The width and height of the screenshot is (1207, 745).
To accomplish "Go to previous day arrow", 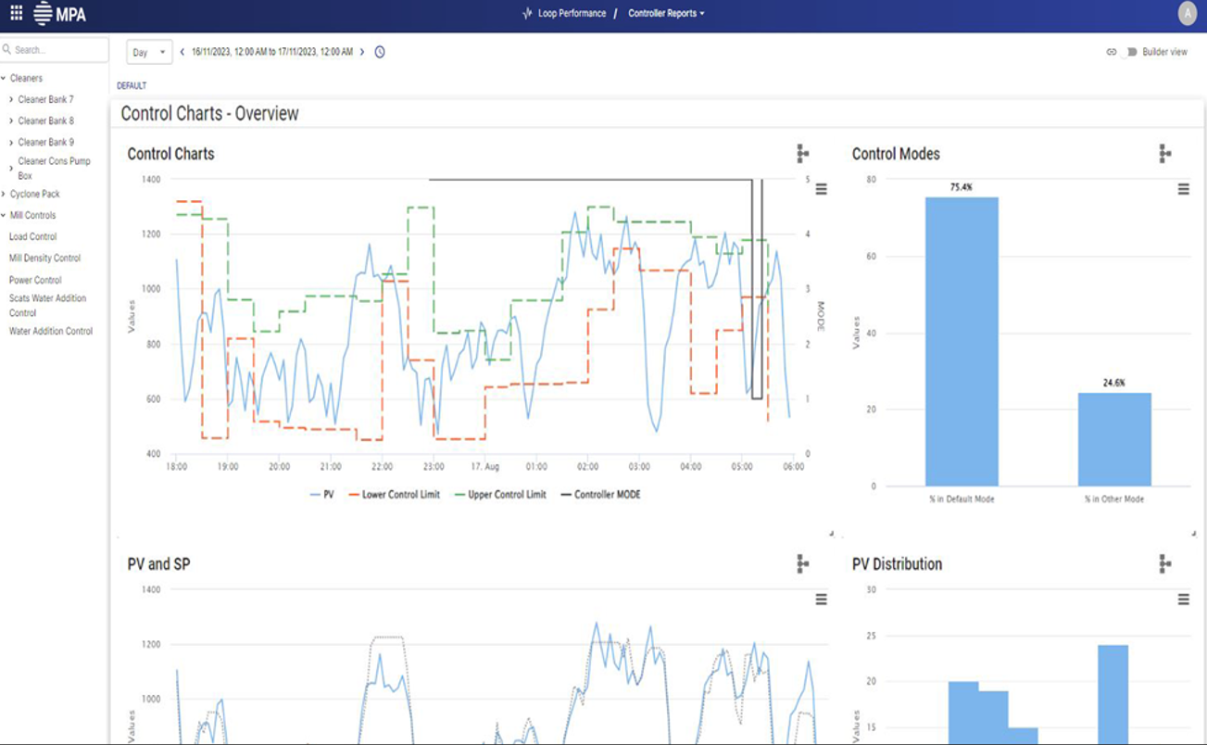I will pyautogui.click(x=182, y=52).
